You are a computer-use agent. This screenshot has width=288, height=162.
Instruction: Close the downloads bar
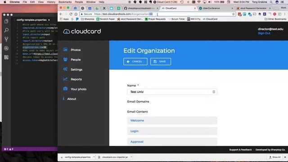tap(285, 157)
